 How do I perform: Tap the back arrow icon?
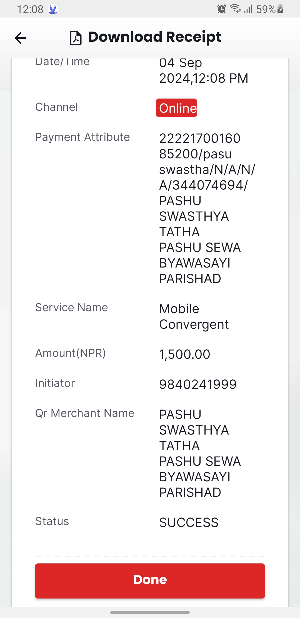point(21,38)
